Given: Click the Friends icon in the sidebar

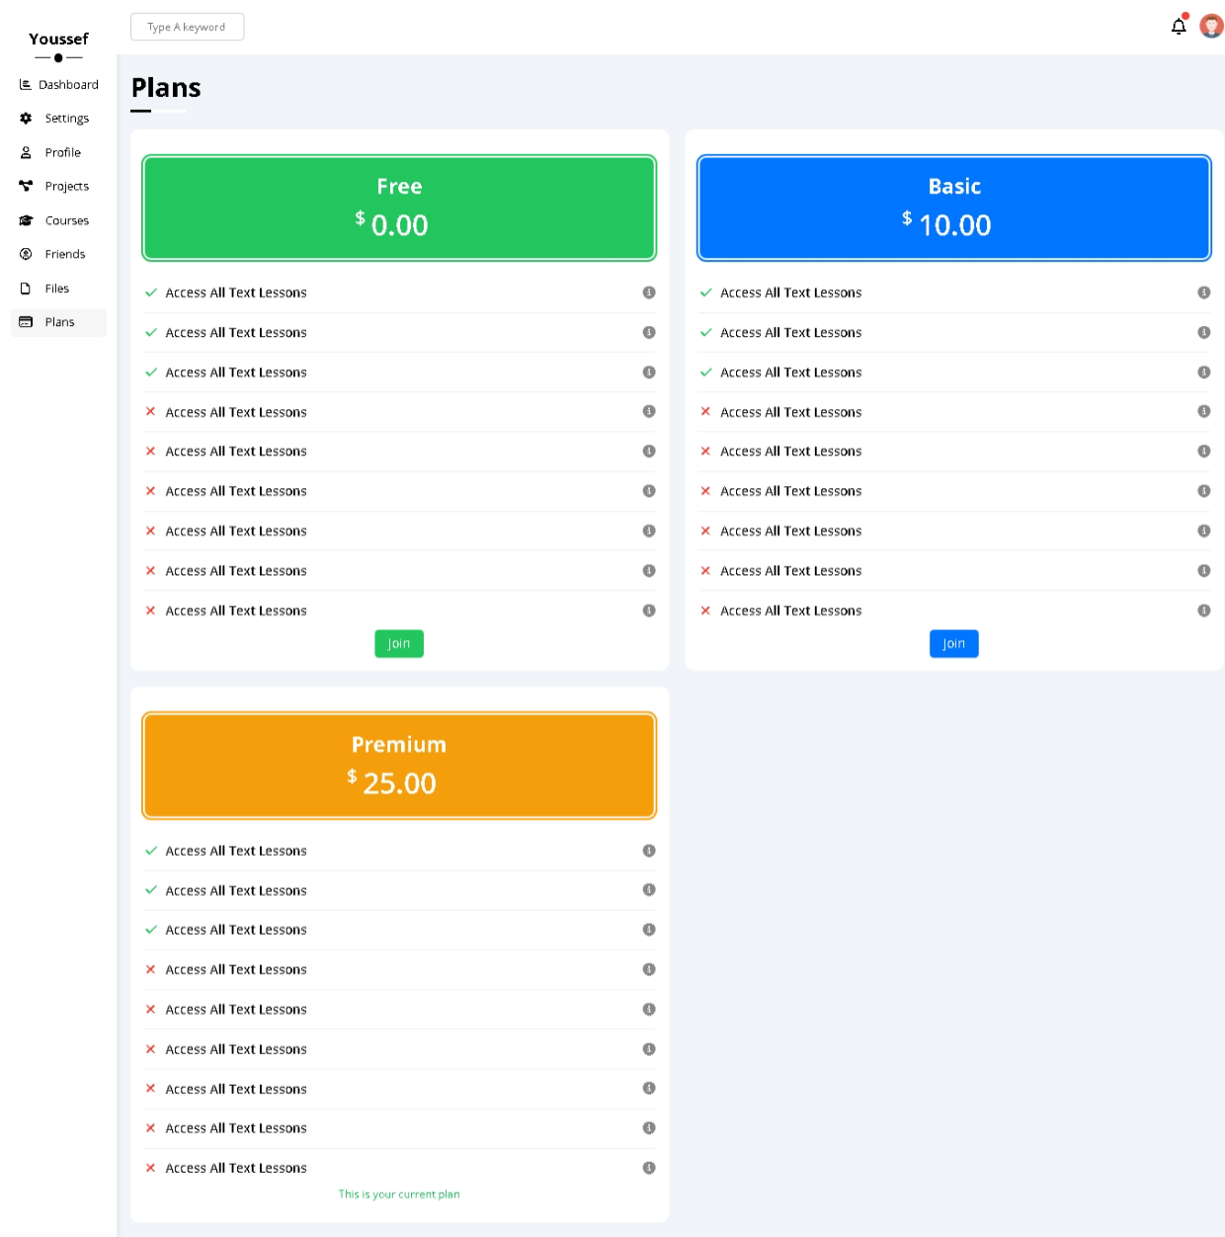Looking at the screenshot, I should tap(26, 254).
